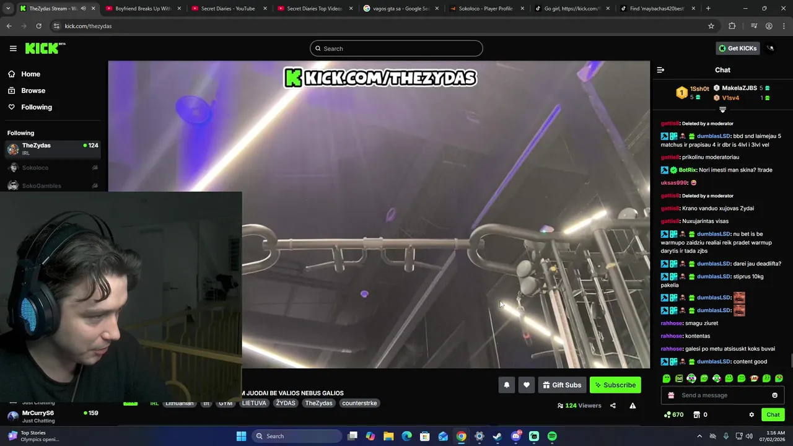
Task: Click the gift icon in message box
Action: (671, 395)
